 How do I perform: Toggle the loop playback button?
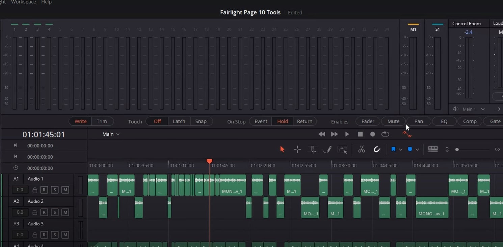point(385,134)
